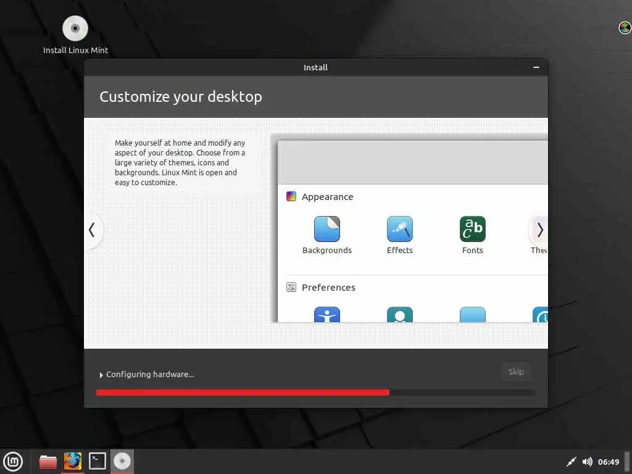Image resolution: width=632 pixels, height=474 pixels.
Task: Click the 'Make yourself at home' description paragraph
Action: coord(180,162)
